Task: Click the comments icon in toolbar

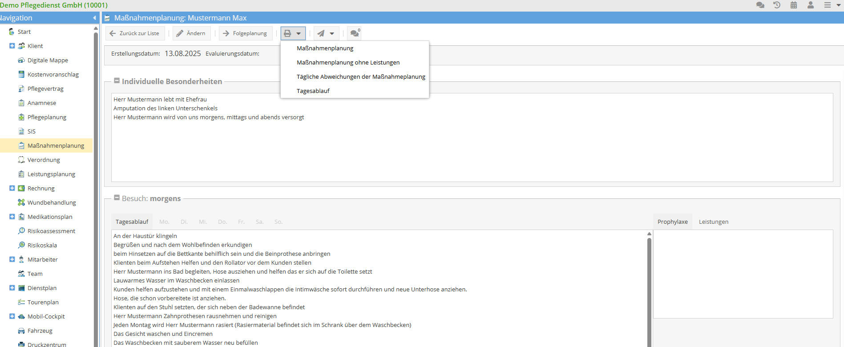Action: (x=355, y=33)
